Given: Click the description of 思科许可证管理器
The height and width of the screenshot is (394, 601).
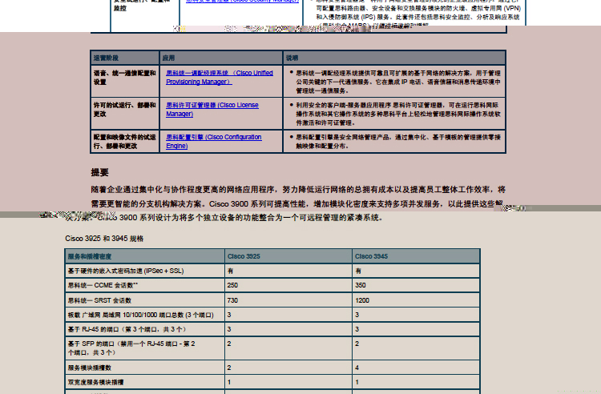Looking at the screenshot, I should [x=397, y=114].
